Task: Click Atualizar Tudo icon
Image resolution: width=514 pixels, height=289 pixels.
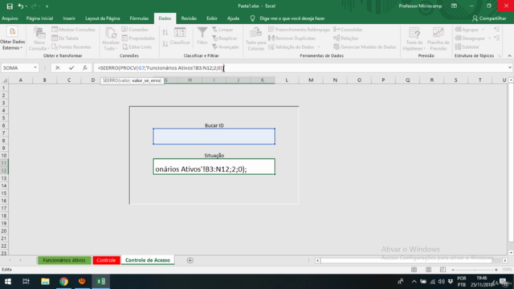Action: click(x=111, y=39)
